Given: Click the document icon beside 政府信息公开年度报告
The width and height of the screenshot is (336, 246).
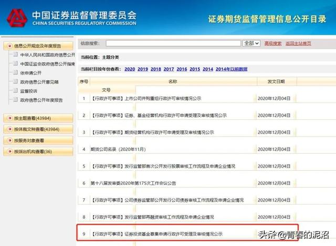Looking at the screenshot, I should tap(16, 99).
